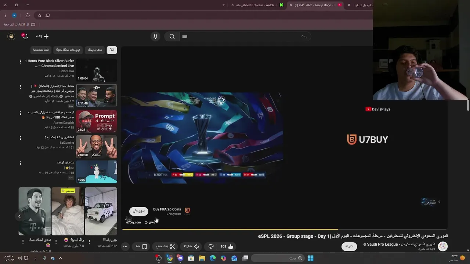
Task: Open options for SalGaming video
Action: (21, 138)
